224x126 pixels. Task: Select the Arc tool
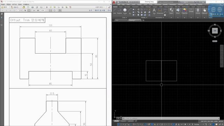click(x=130, y=11)
